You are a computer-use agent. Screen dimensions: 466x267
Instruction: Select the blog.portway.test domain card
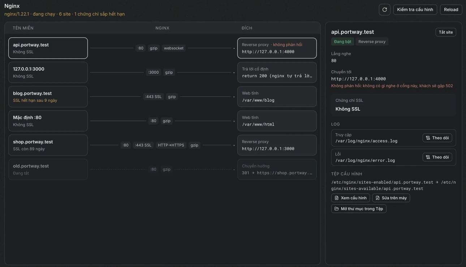click(48, 97)
